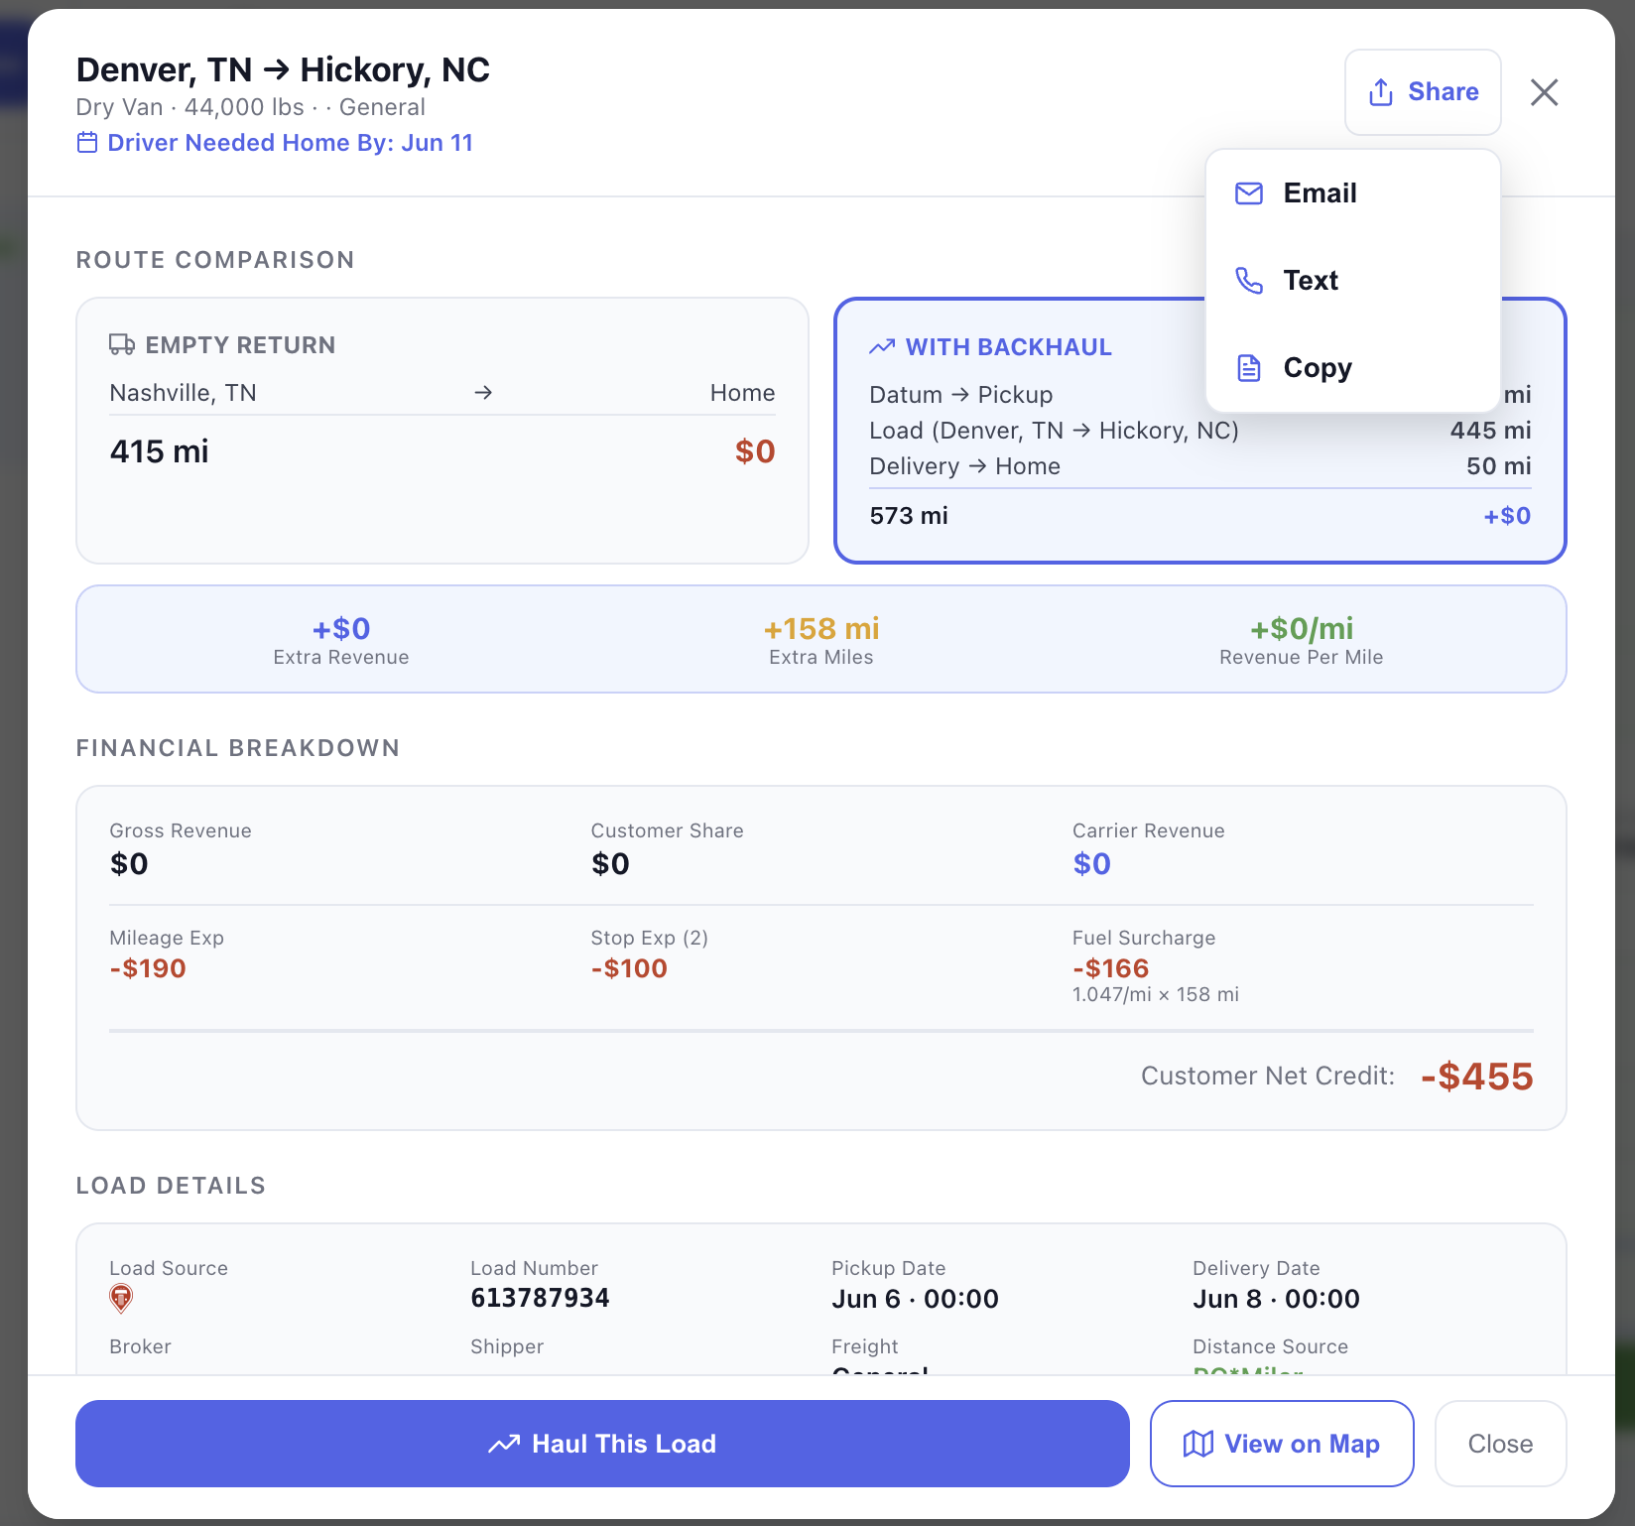Click the envelope icon beside Email
The width and height of the screenshot is (1635, 1526).
pyautogui.click(x=1249, y=193)
